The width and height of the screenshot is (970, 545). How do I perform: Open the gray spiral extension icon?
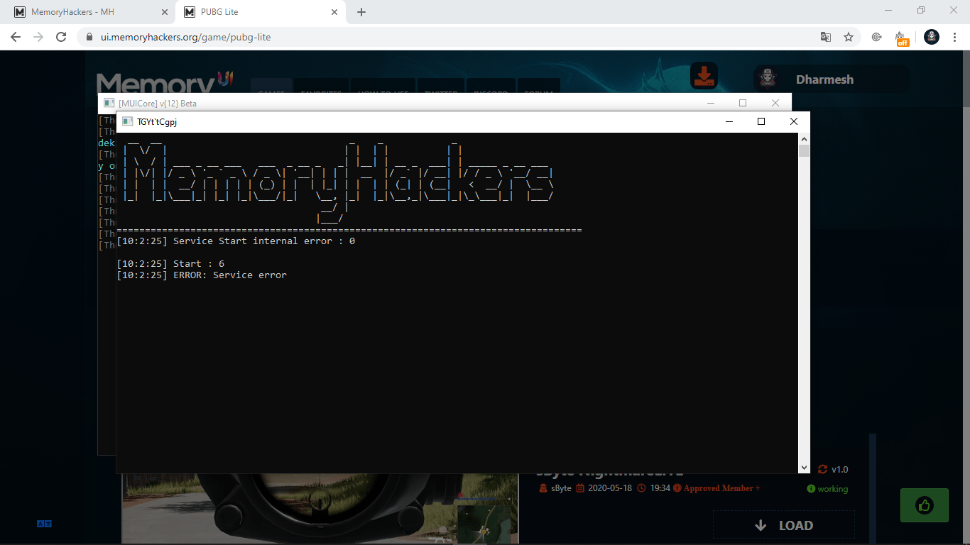click(x=877, y=37)
